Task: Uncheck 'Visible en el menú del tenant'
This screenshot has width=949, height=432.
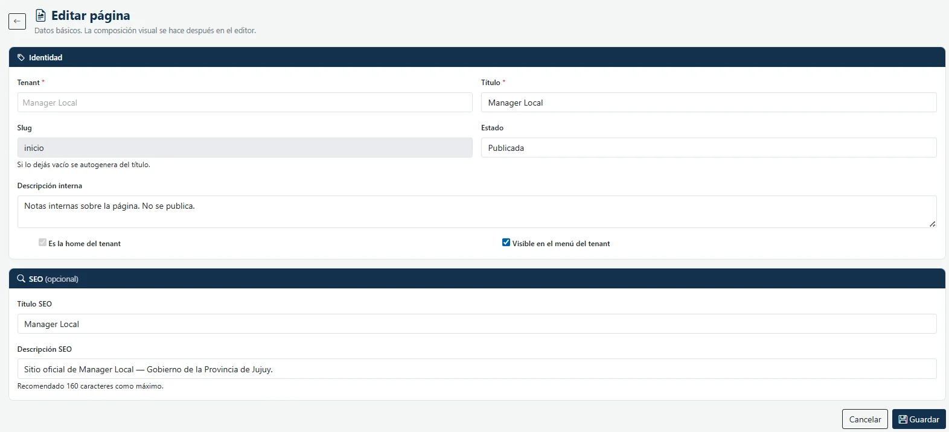Action: coord(506,243)
